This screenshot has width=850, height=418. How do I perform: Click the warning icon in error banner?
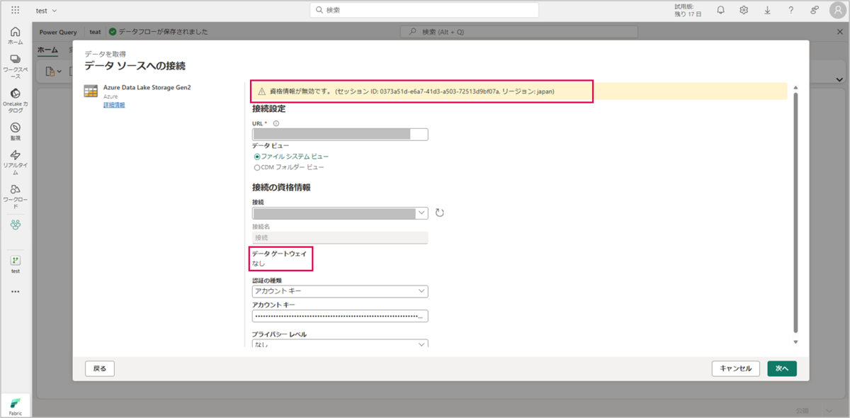click(261, 91)
